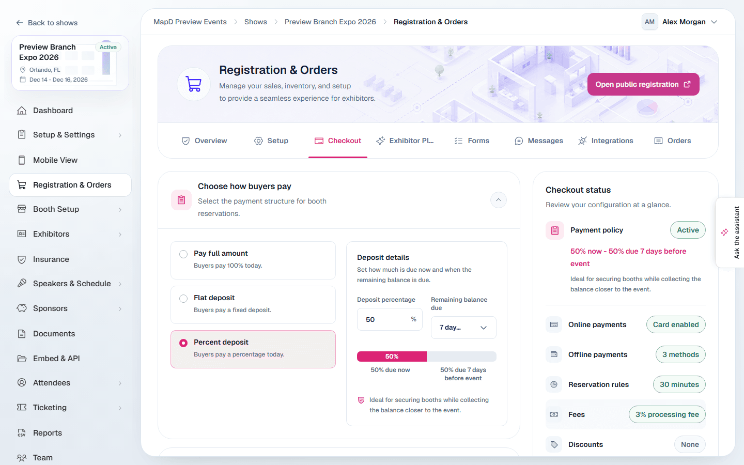Click the Documents file icon
The image size is (744, 465).
click(x=22, y=334)
